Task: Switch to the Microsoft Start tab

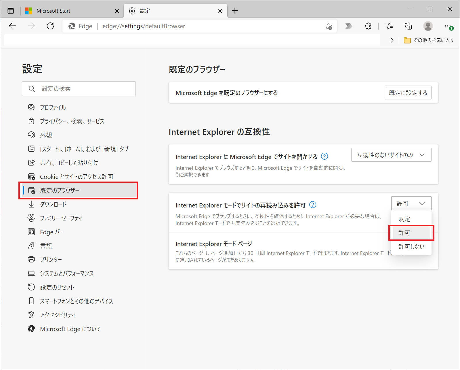Action: tap(72, 11)
